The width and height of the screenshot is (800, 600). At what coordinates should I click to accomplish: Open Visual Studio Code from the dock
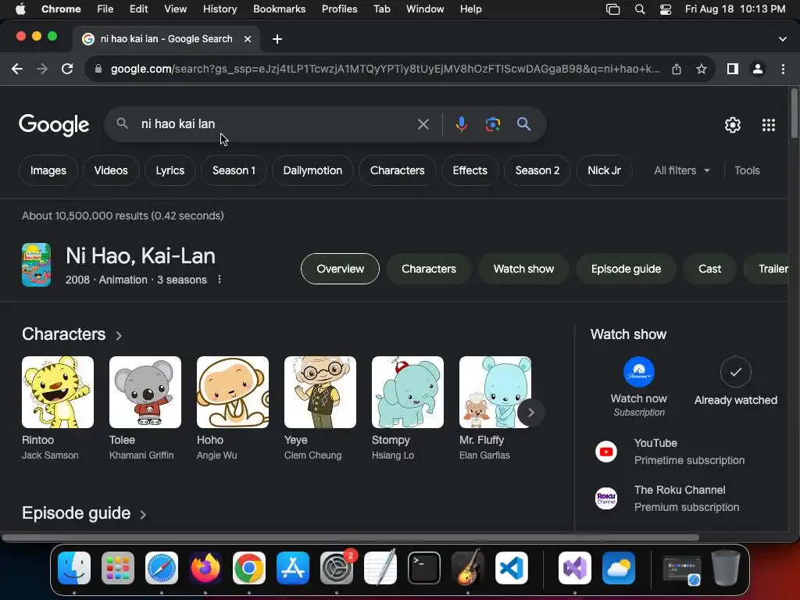click(x=511, y=568)
